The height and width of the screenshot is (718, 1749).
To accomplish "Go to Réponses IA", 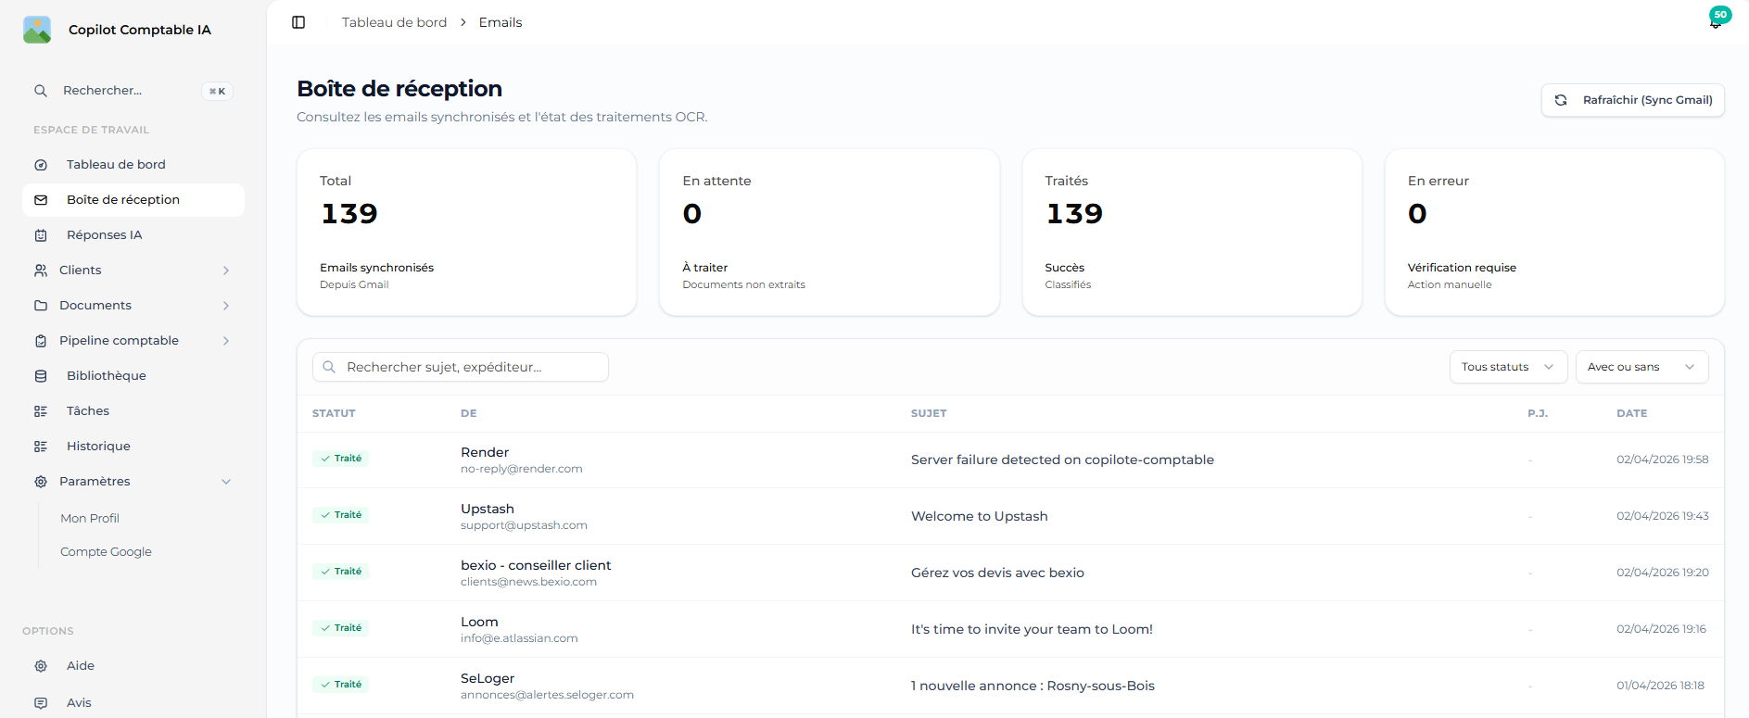I will pyautogui.click(x=133, y=235).
